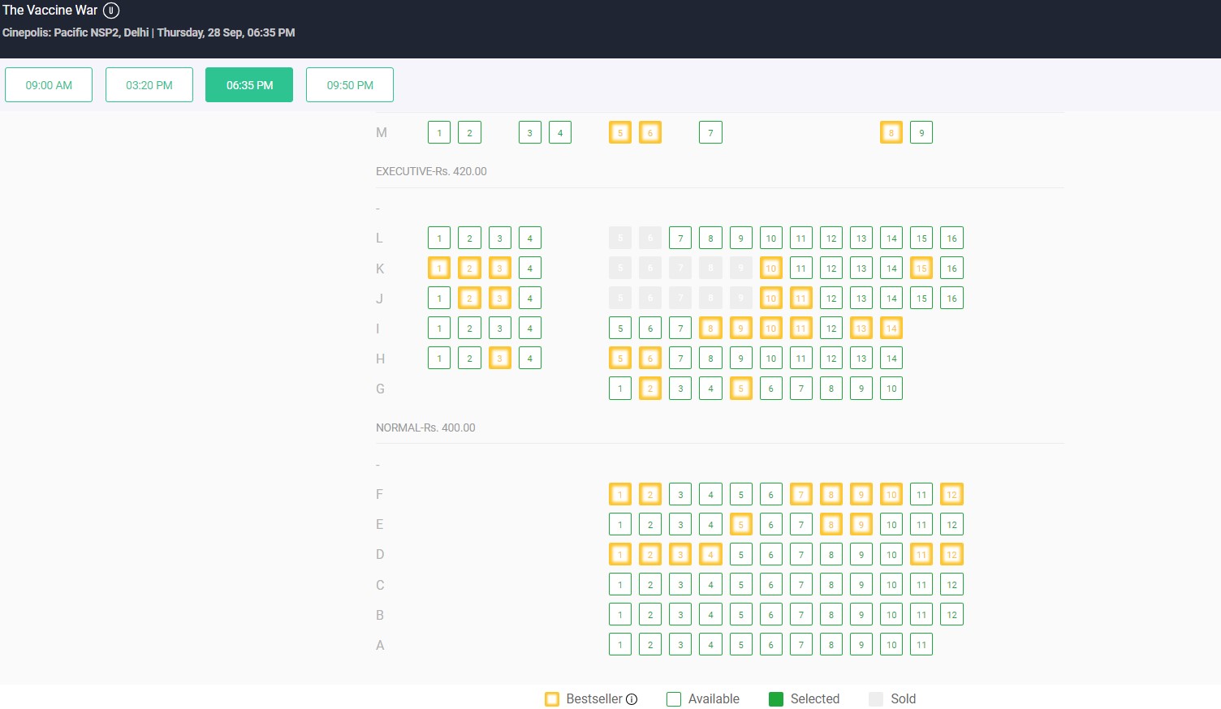
Task: Choose seat 6 in row B
Action: 771,615
